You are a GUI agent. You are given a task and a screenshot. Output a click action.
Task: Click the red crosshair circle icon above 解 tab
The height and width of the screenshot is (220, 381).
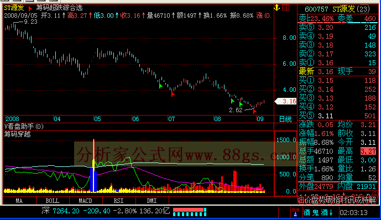point(375,194)
